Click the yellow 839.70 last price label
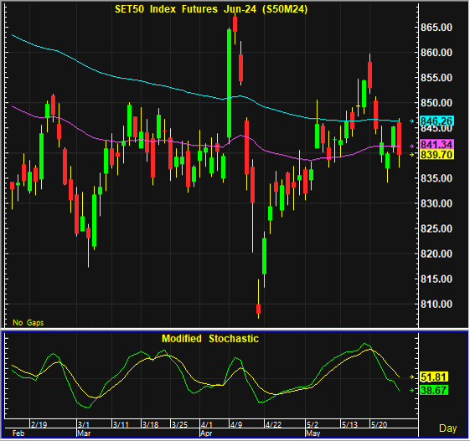Screen dimensions: 470x441 pyautogui.click(x=436, y=155)
